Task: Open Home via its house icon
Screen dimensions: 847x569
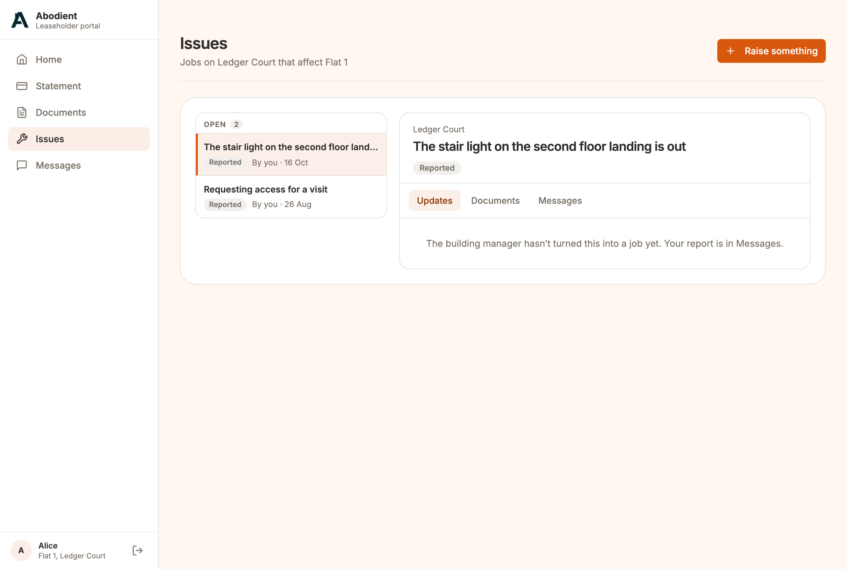Action: click(22, 60)
